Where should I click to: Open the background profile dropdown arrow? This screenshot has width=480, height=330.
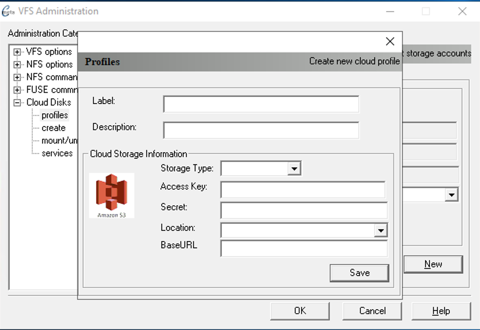(x=451, y=195)
